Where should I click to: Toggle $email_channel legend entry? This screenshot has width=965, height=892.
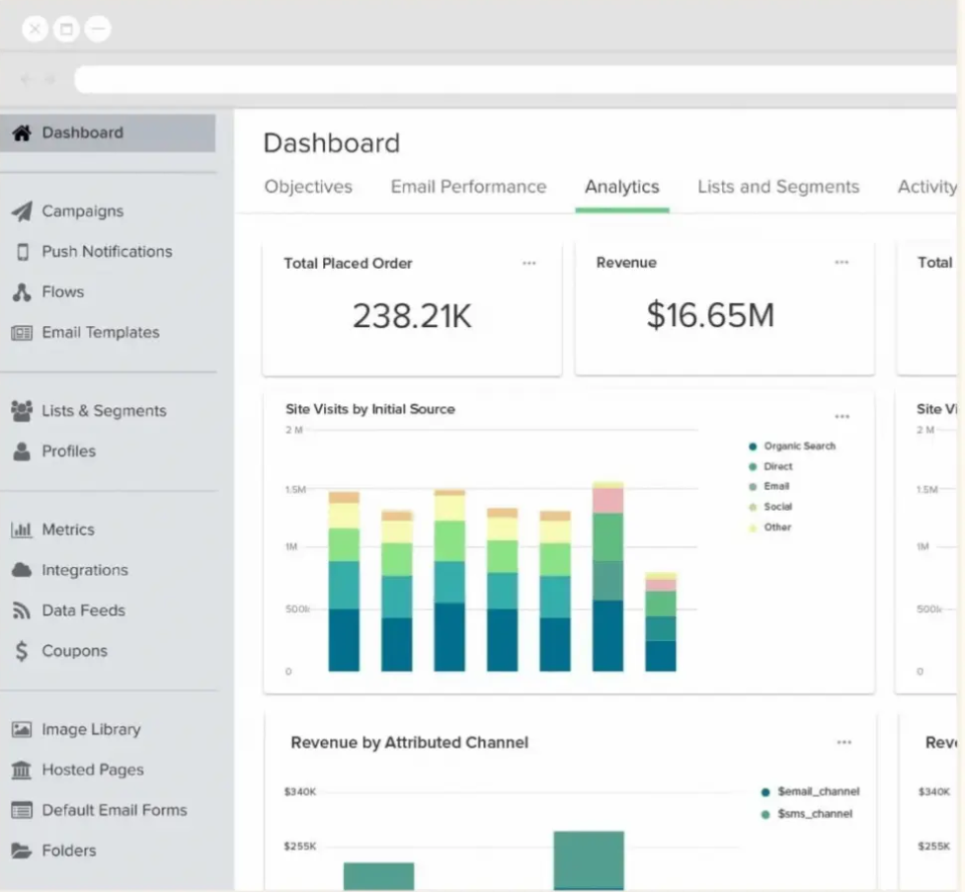811,791
